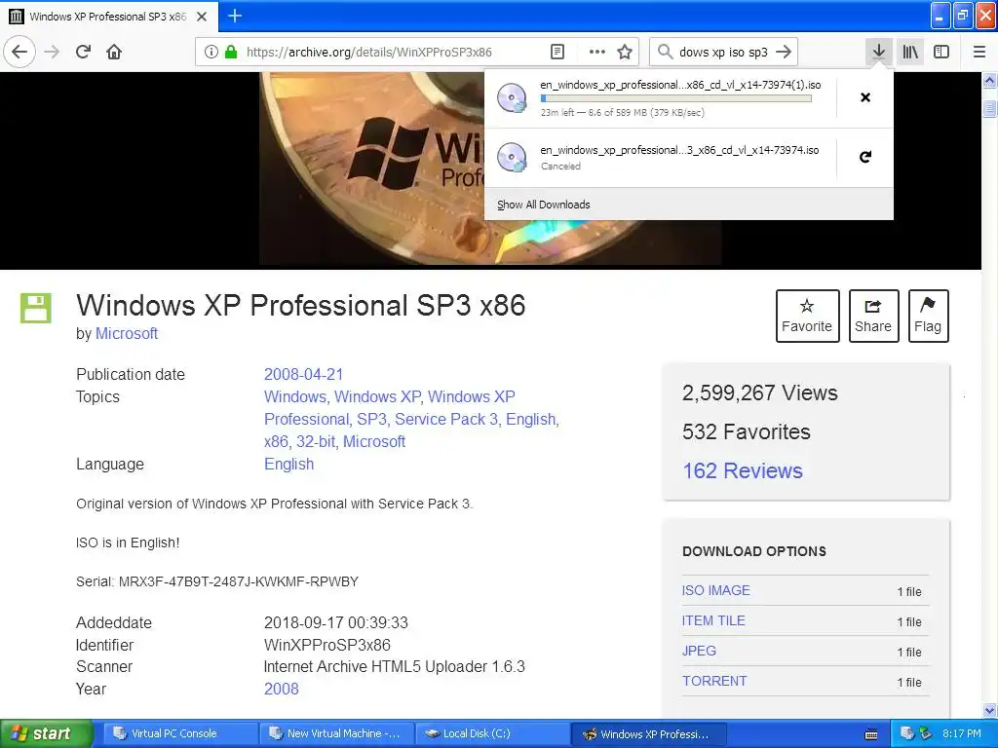Download the ITEM TILE option
This screenshot has width=998, height=748.
pyautogui.click(x=713, y=620)
